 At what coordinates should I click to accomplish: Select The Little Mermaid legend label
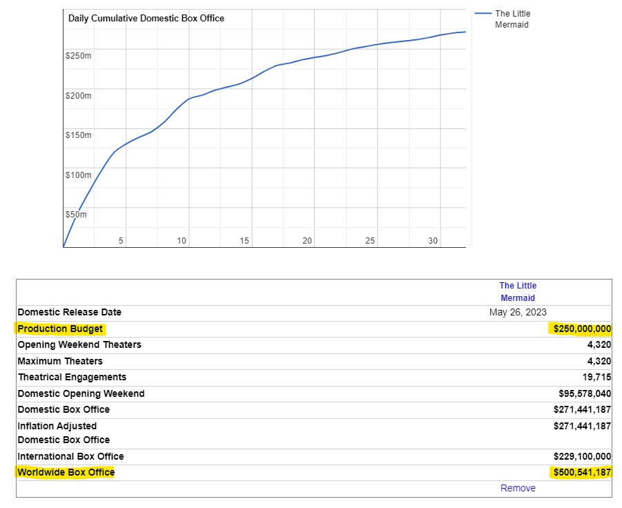[512, 19]
